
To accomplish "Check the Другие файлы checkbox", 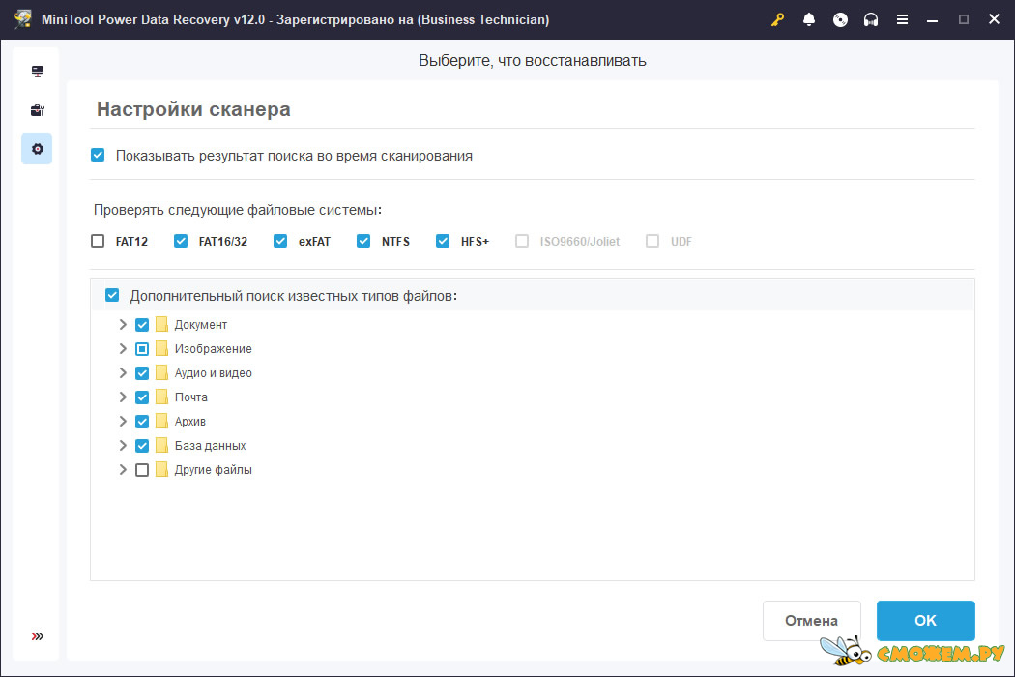I will click(142, 470).
